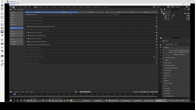
Task: Disable the BioVision Motion Capture add-on checkbox
Action: (28, 27)
